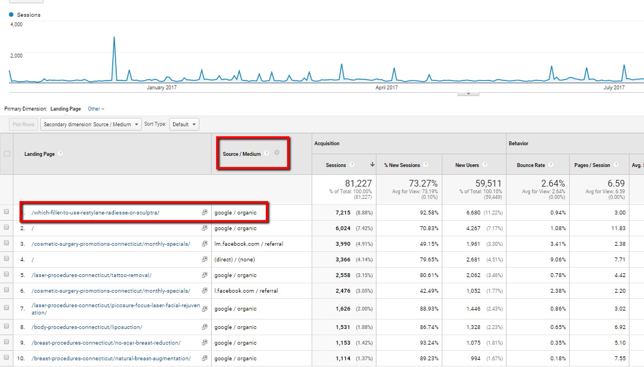Screen dimensions: 644x367
Task: Remove Source / Medium secondary dimension icon
Action: [x=276, y=153]
